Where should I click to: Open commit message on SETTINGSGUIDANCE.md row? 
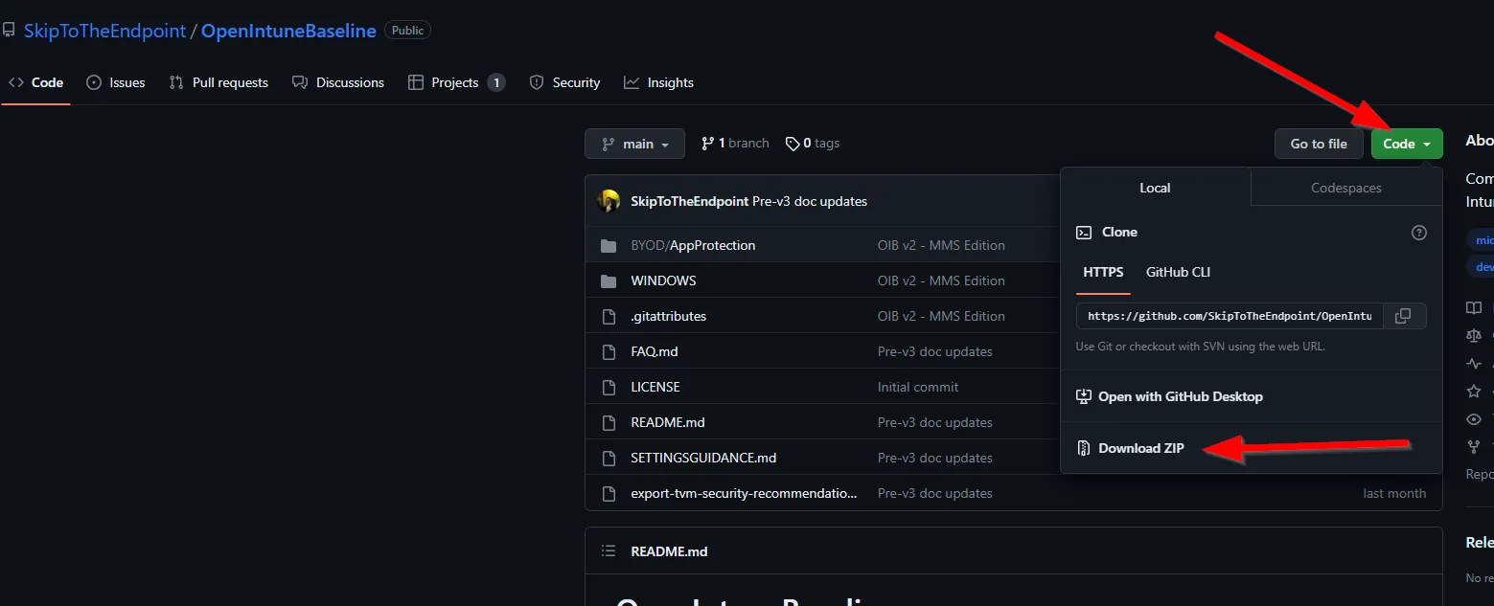click(935, 458)
